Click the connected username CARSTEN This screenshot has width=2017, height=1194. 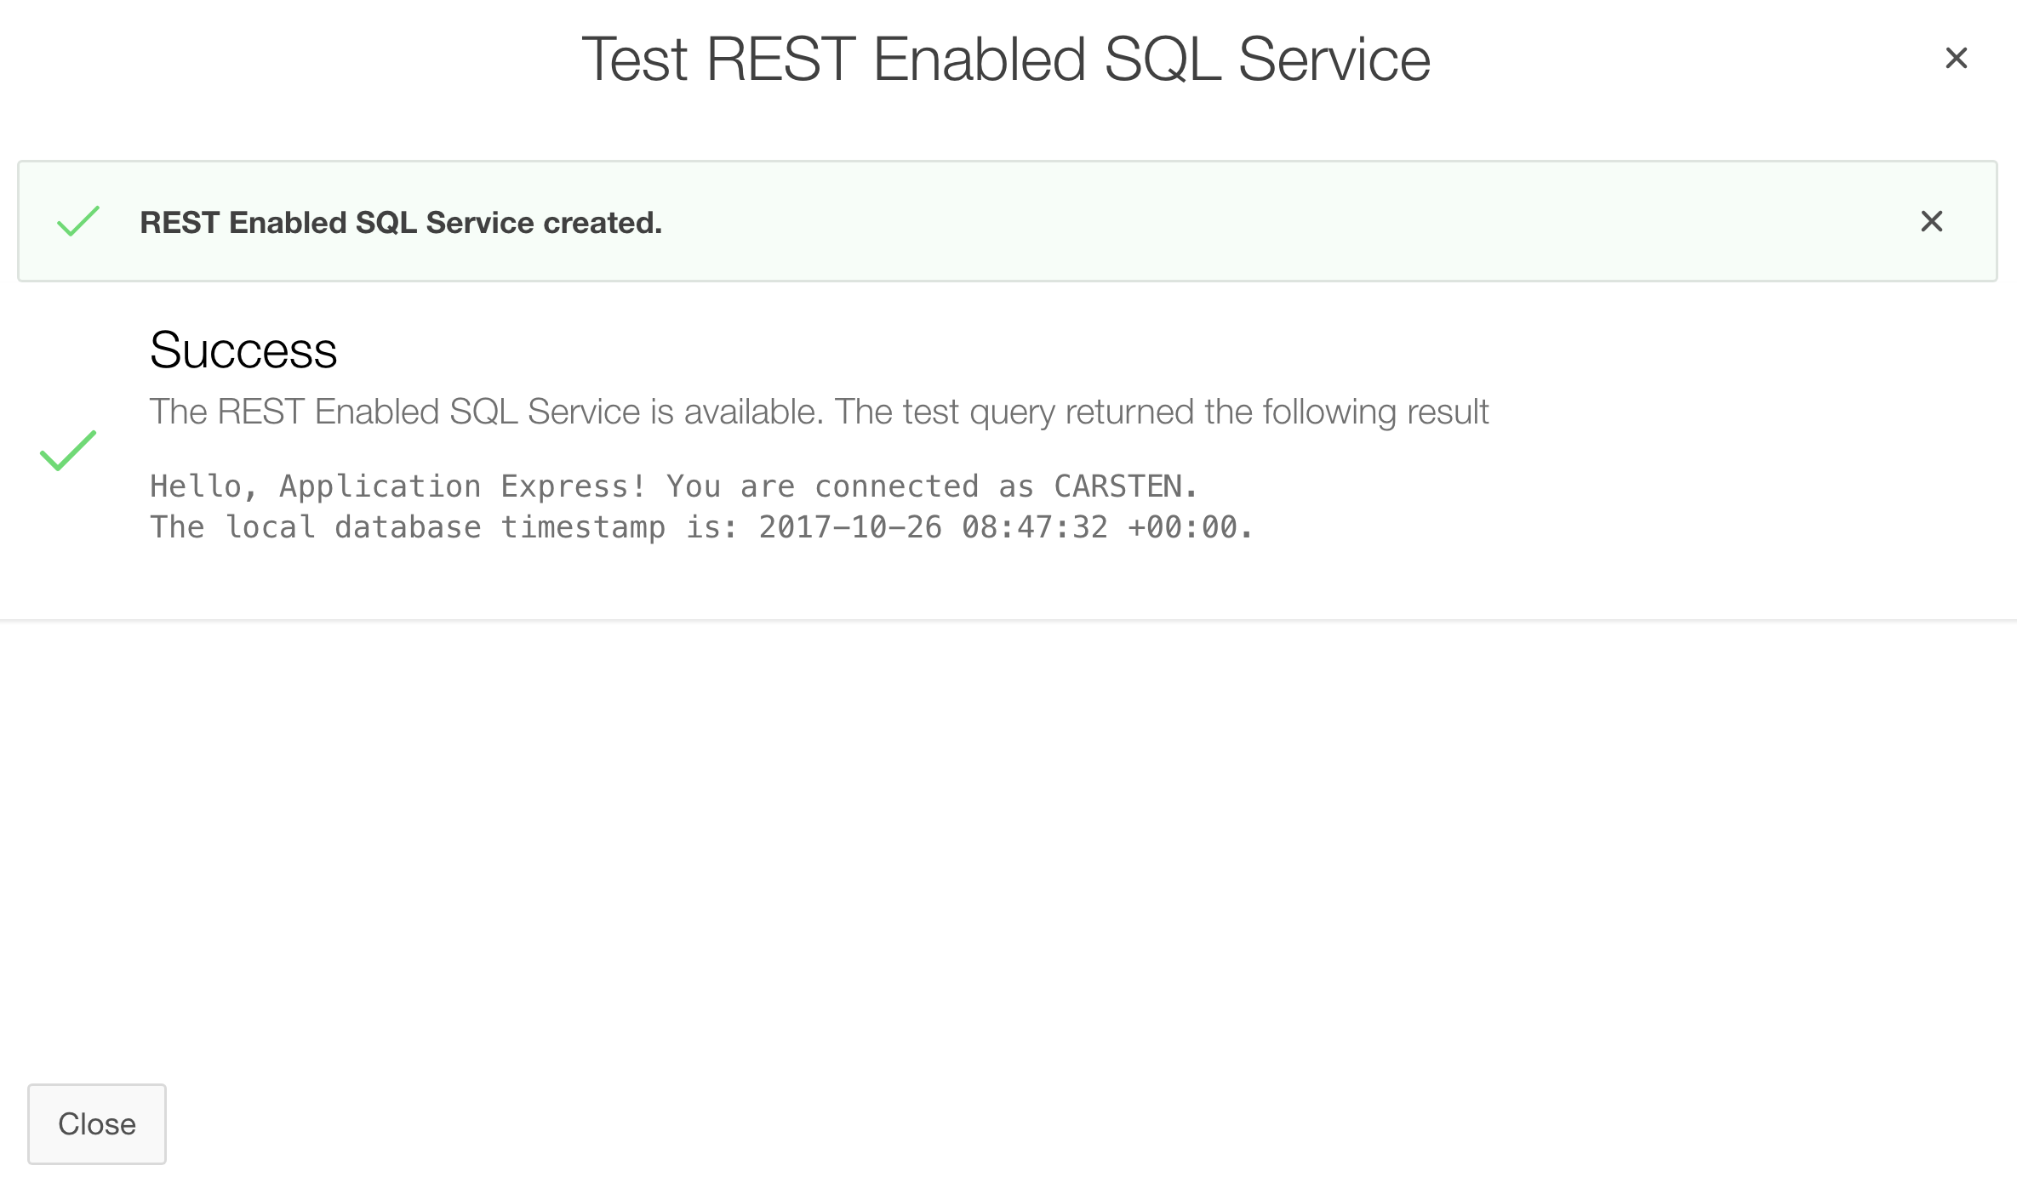click(x=1117, y=486)
